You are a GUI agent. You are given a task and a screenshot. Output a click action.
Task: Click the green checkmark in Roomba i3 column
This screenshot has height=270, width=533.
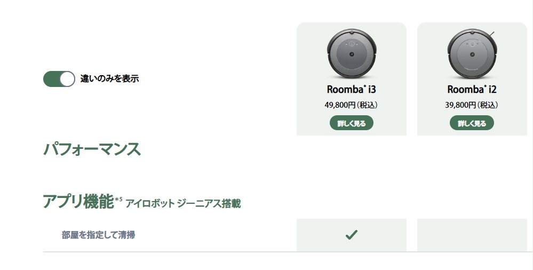352,235
